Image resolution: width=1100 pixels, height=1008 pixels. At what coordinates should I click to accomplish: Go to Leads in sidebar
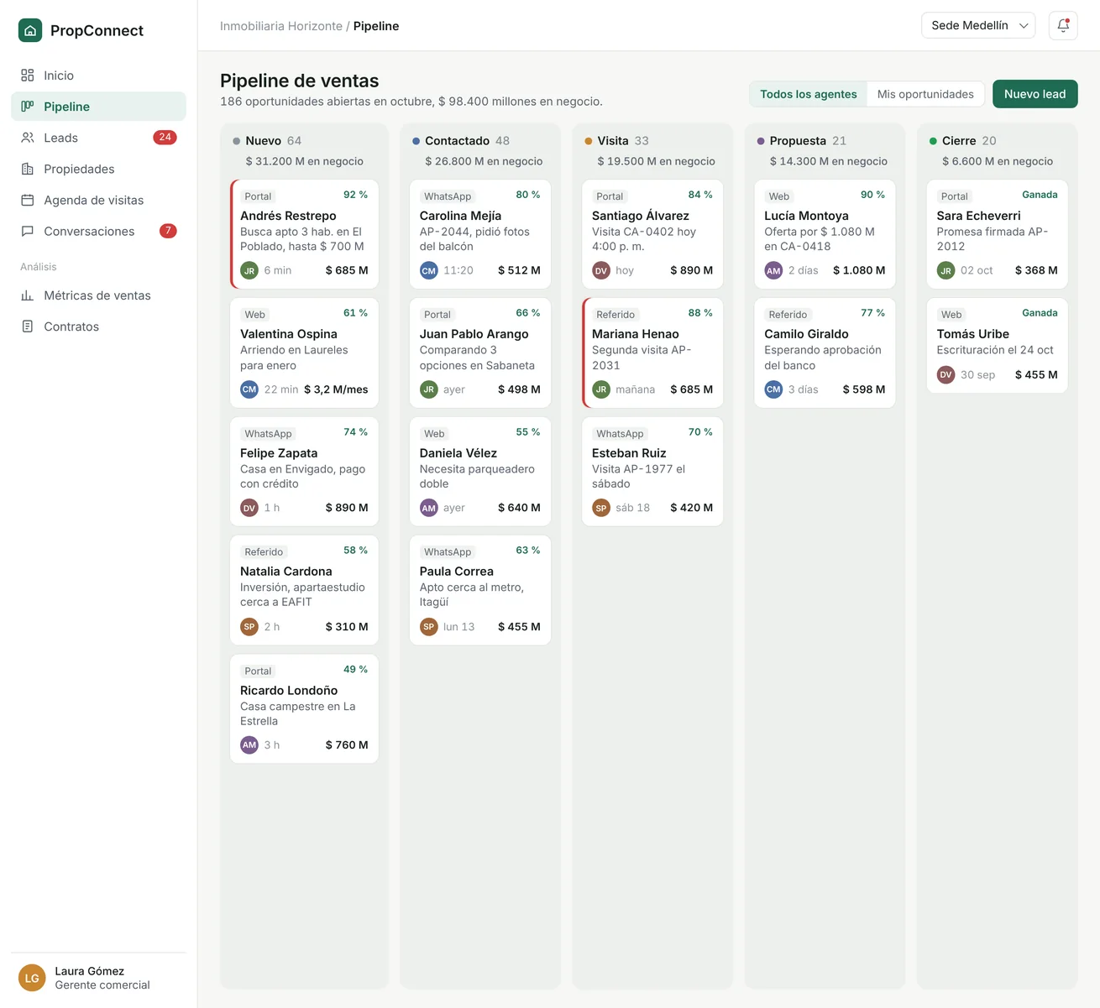click(98, 138)
